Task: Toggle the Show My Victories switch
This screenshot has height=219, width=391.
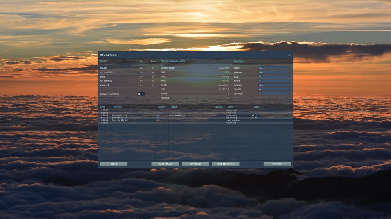Action: coord(141,94)
